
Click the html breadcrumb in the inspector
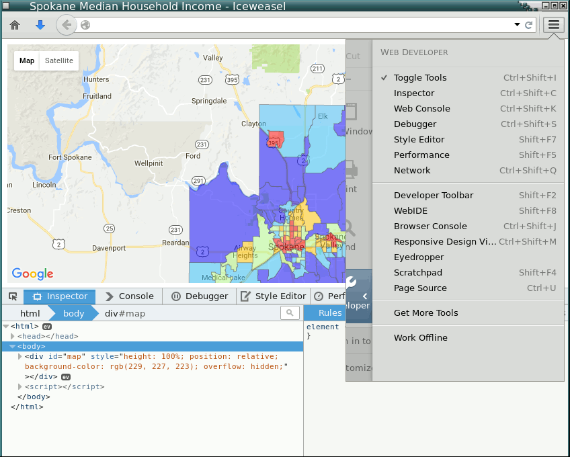pyautogui.click(x=30, y=313)
